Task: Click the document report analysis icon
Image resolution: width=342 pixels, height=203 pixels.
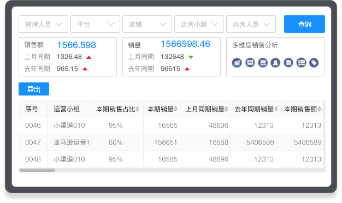Action: 288,63
